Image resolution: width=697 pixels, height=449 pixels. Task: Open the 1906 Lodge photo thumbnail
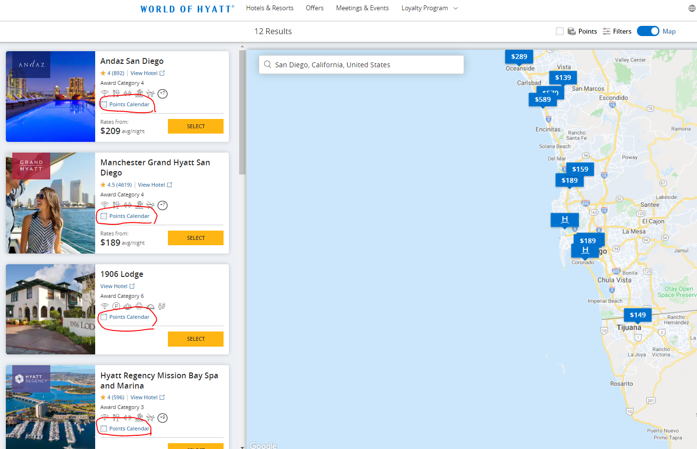click(50, 309)
